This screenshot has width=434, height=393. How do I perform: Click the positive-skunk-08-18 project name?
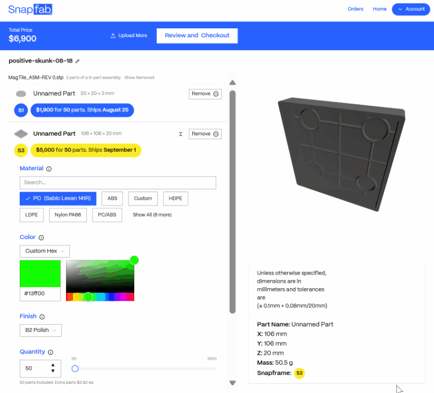coord(41,61)
